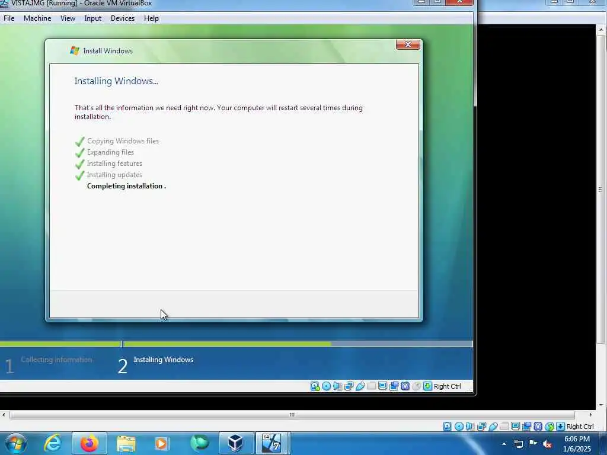Click Right Ctrl host key label in outer window

pyautogui.click(x=580, y=427)
